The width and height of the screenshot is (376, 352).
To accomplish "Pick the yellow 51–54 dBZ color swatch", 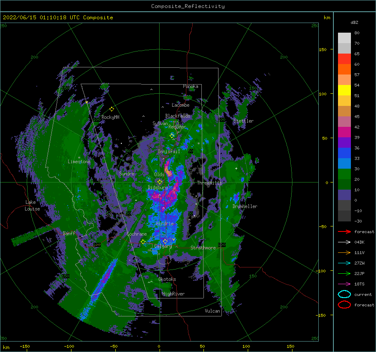I will point(344,90).
